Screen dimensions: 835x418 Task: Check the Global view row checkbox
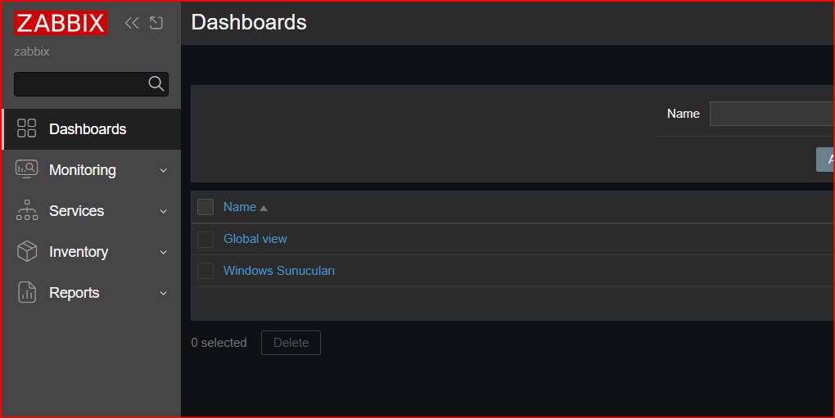[205, 240]
